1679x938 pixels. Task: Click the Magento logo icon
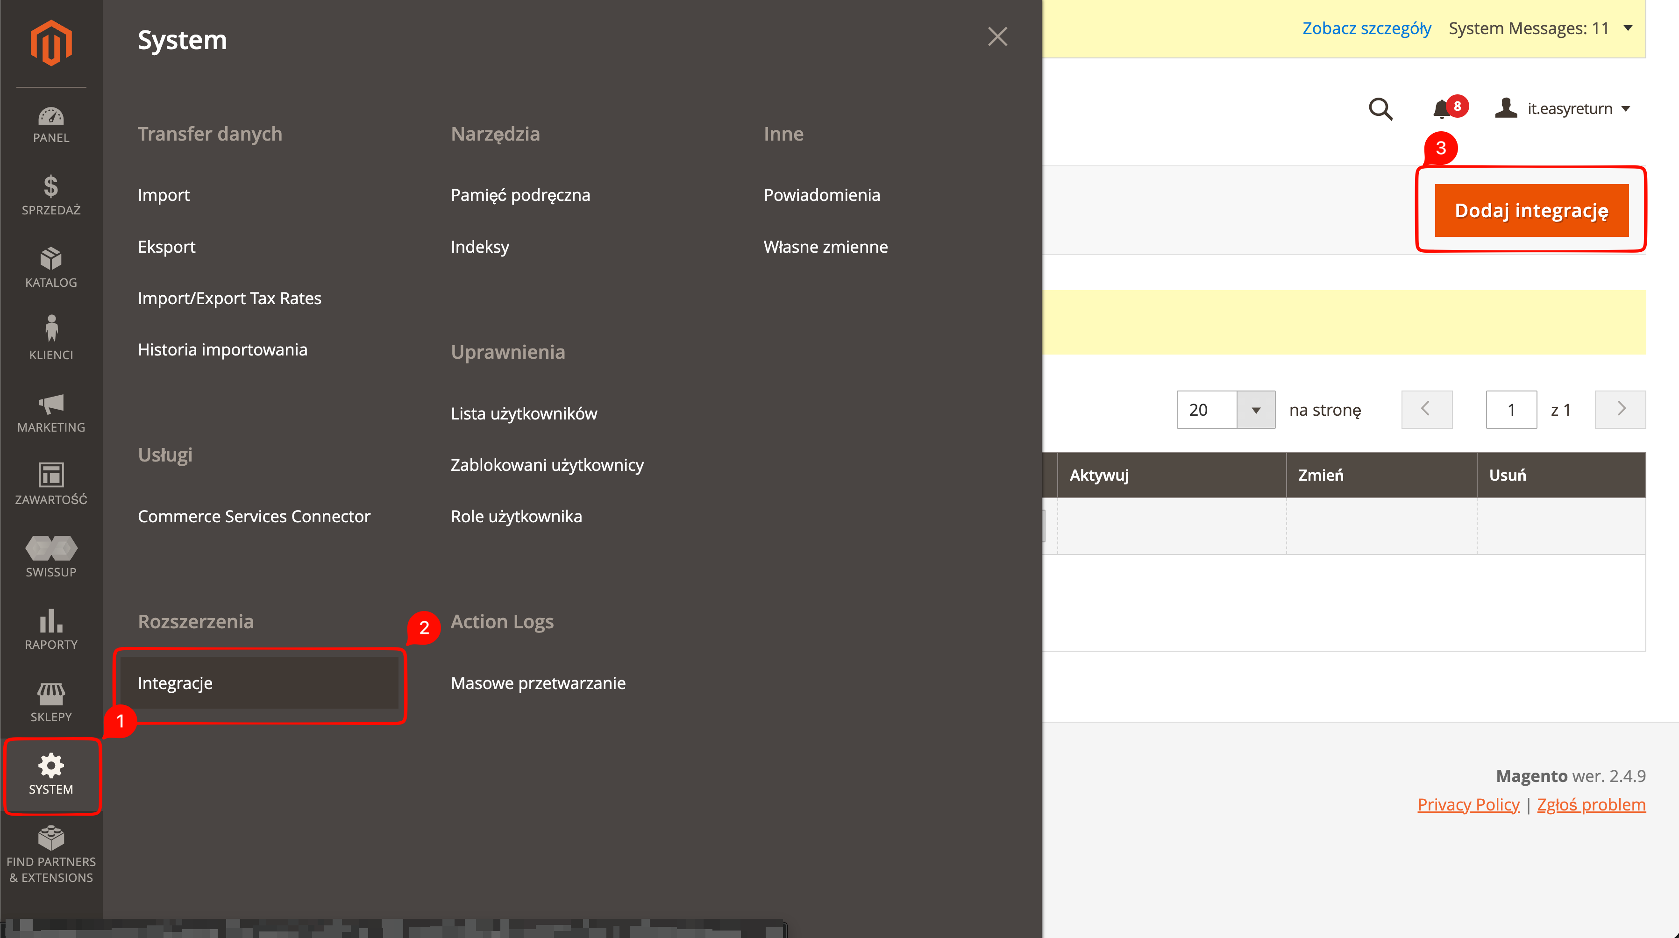click(x=51, y=43)
